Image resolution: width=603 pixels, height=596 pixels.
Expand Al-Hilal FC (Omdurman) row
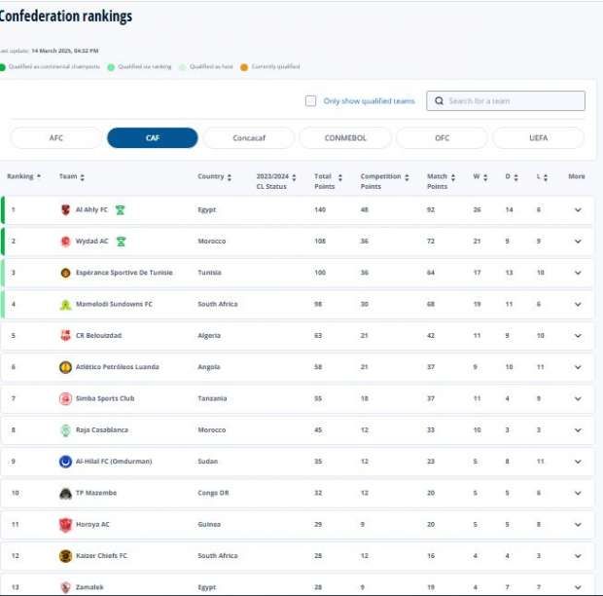coord(578,462)
